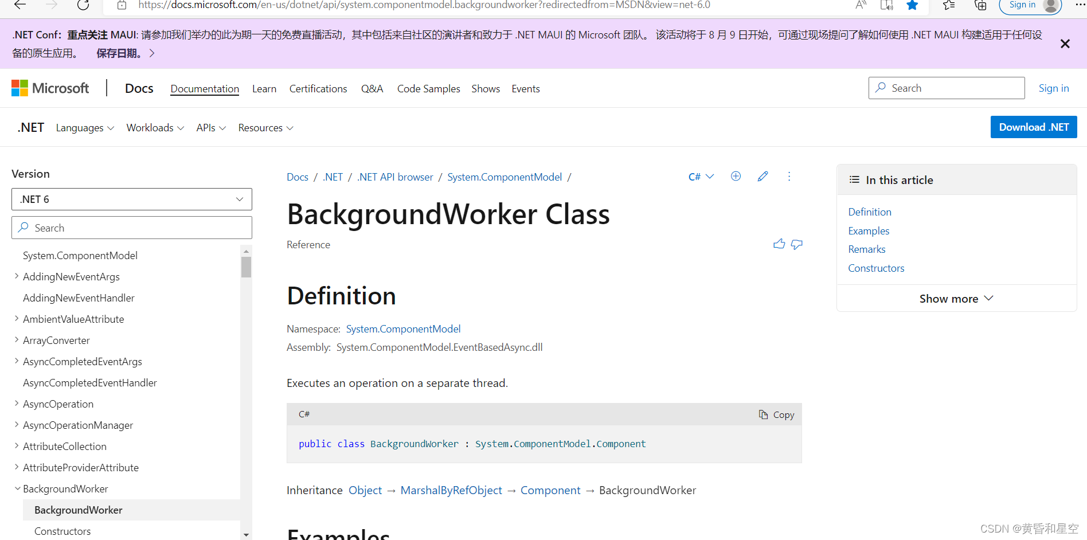Viewport: 1087px width, 540px height.
Task: Open the Resources dropdown menu
Action: (x=266, y=128)
